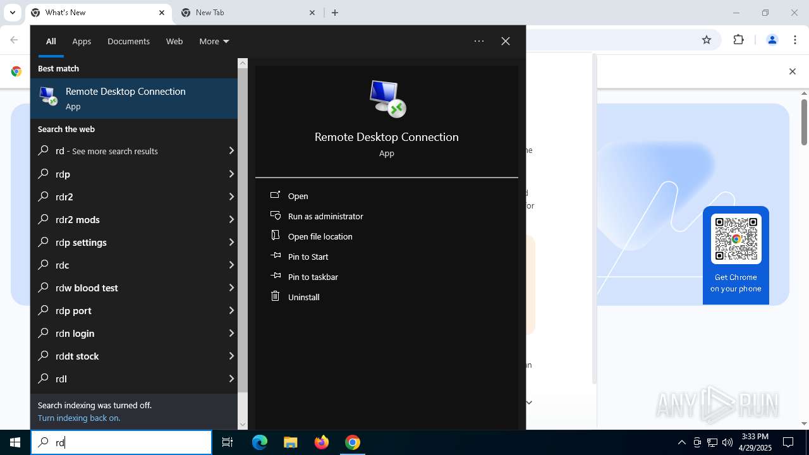Switch to the What's New Chrome tab
Viewport: 809px width, 455px height.
(98, 13)
